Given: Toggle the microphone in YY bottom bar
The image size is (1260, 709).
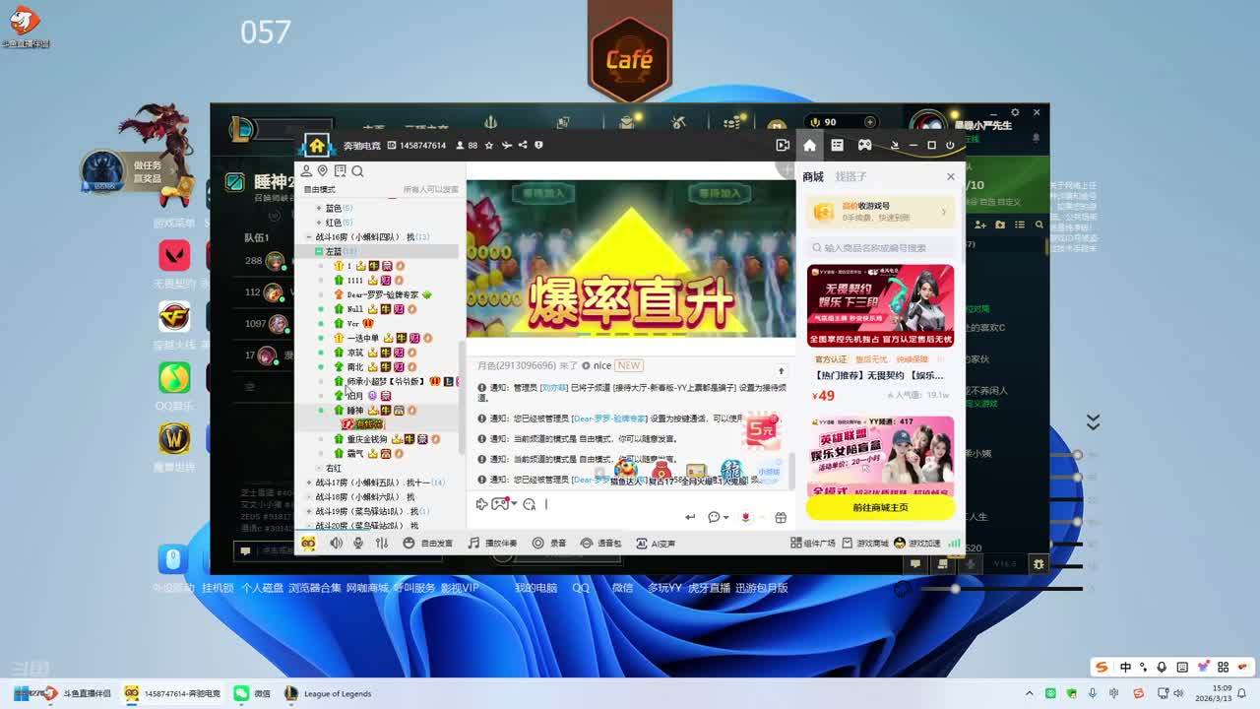Looking at the screenshot, I should [x=358, y=543].
